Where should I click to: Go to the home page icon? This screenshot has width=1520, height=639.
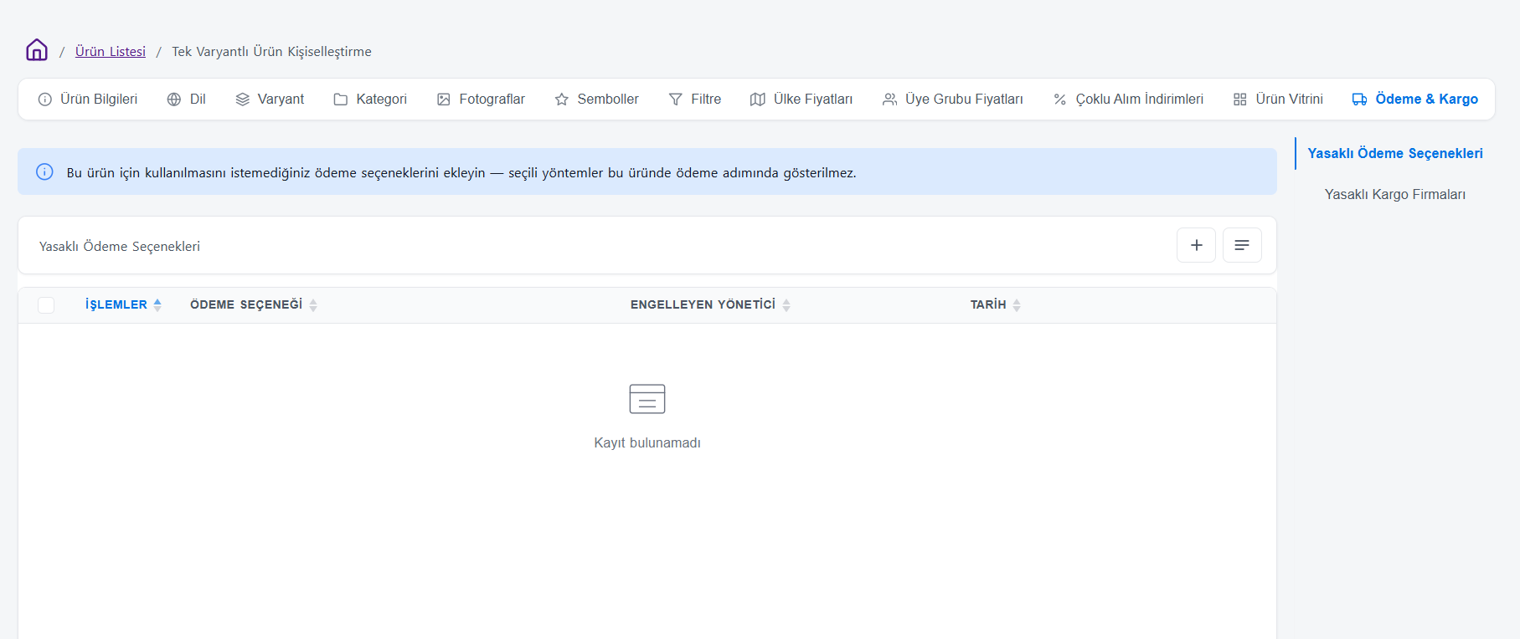click(x=37, y=50)
